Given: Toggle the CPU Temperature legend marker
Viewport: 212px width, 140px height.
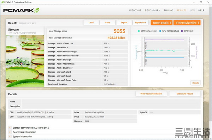Looking at the screenshot, I should point(139,31).
